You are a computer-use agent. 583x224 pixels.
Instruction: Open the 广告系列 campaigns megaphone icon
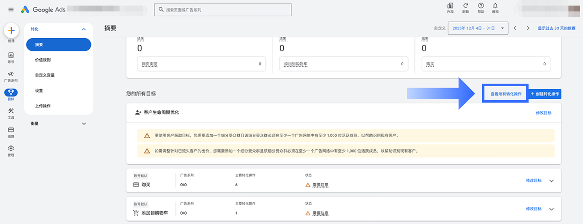11,74
